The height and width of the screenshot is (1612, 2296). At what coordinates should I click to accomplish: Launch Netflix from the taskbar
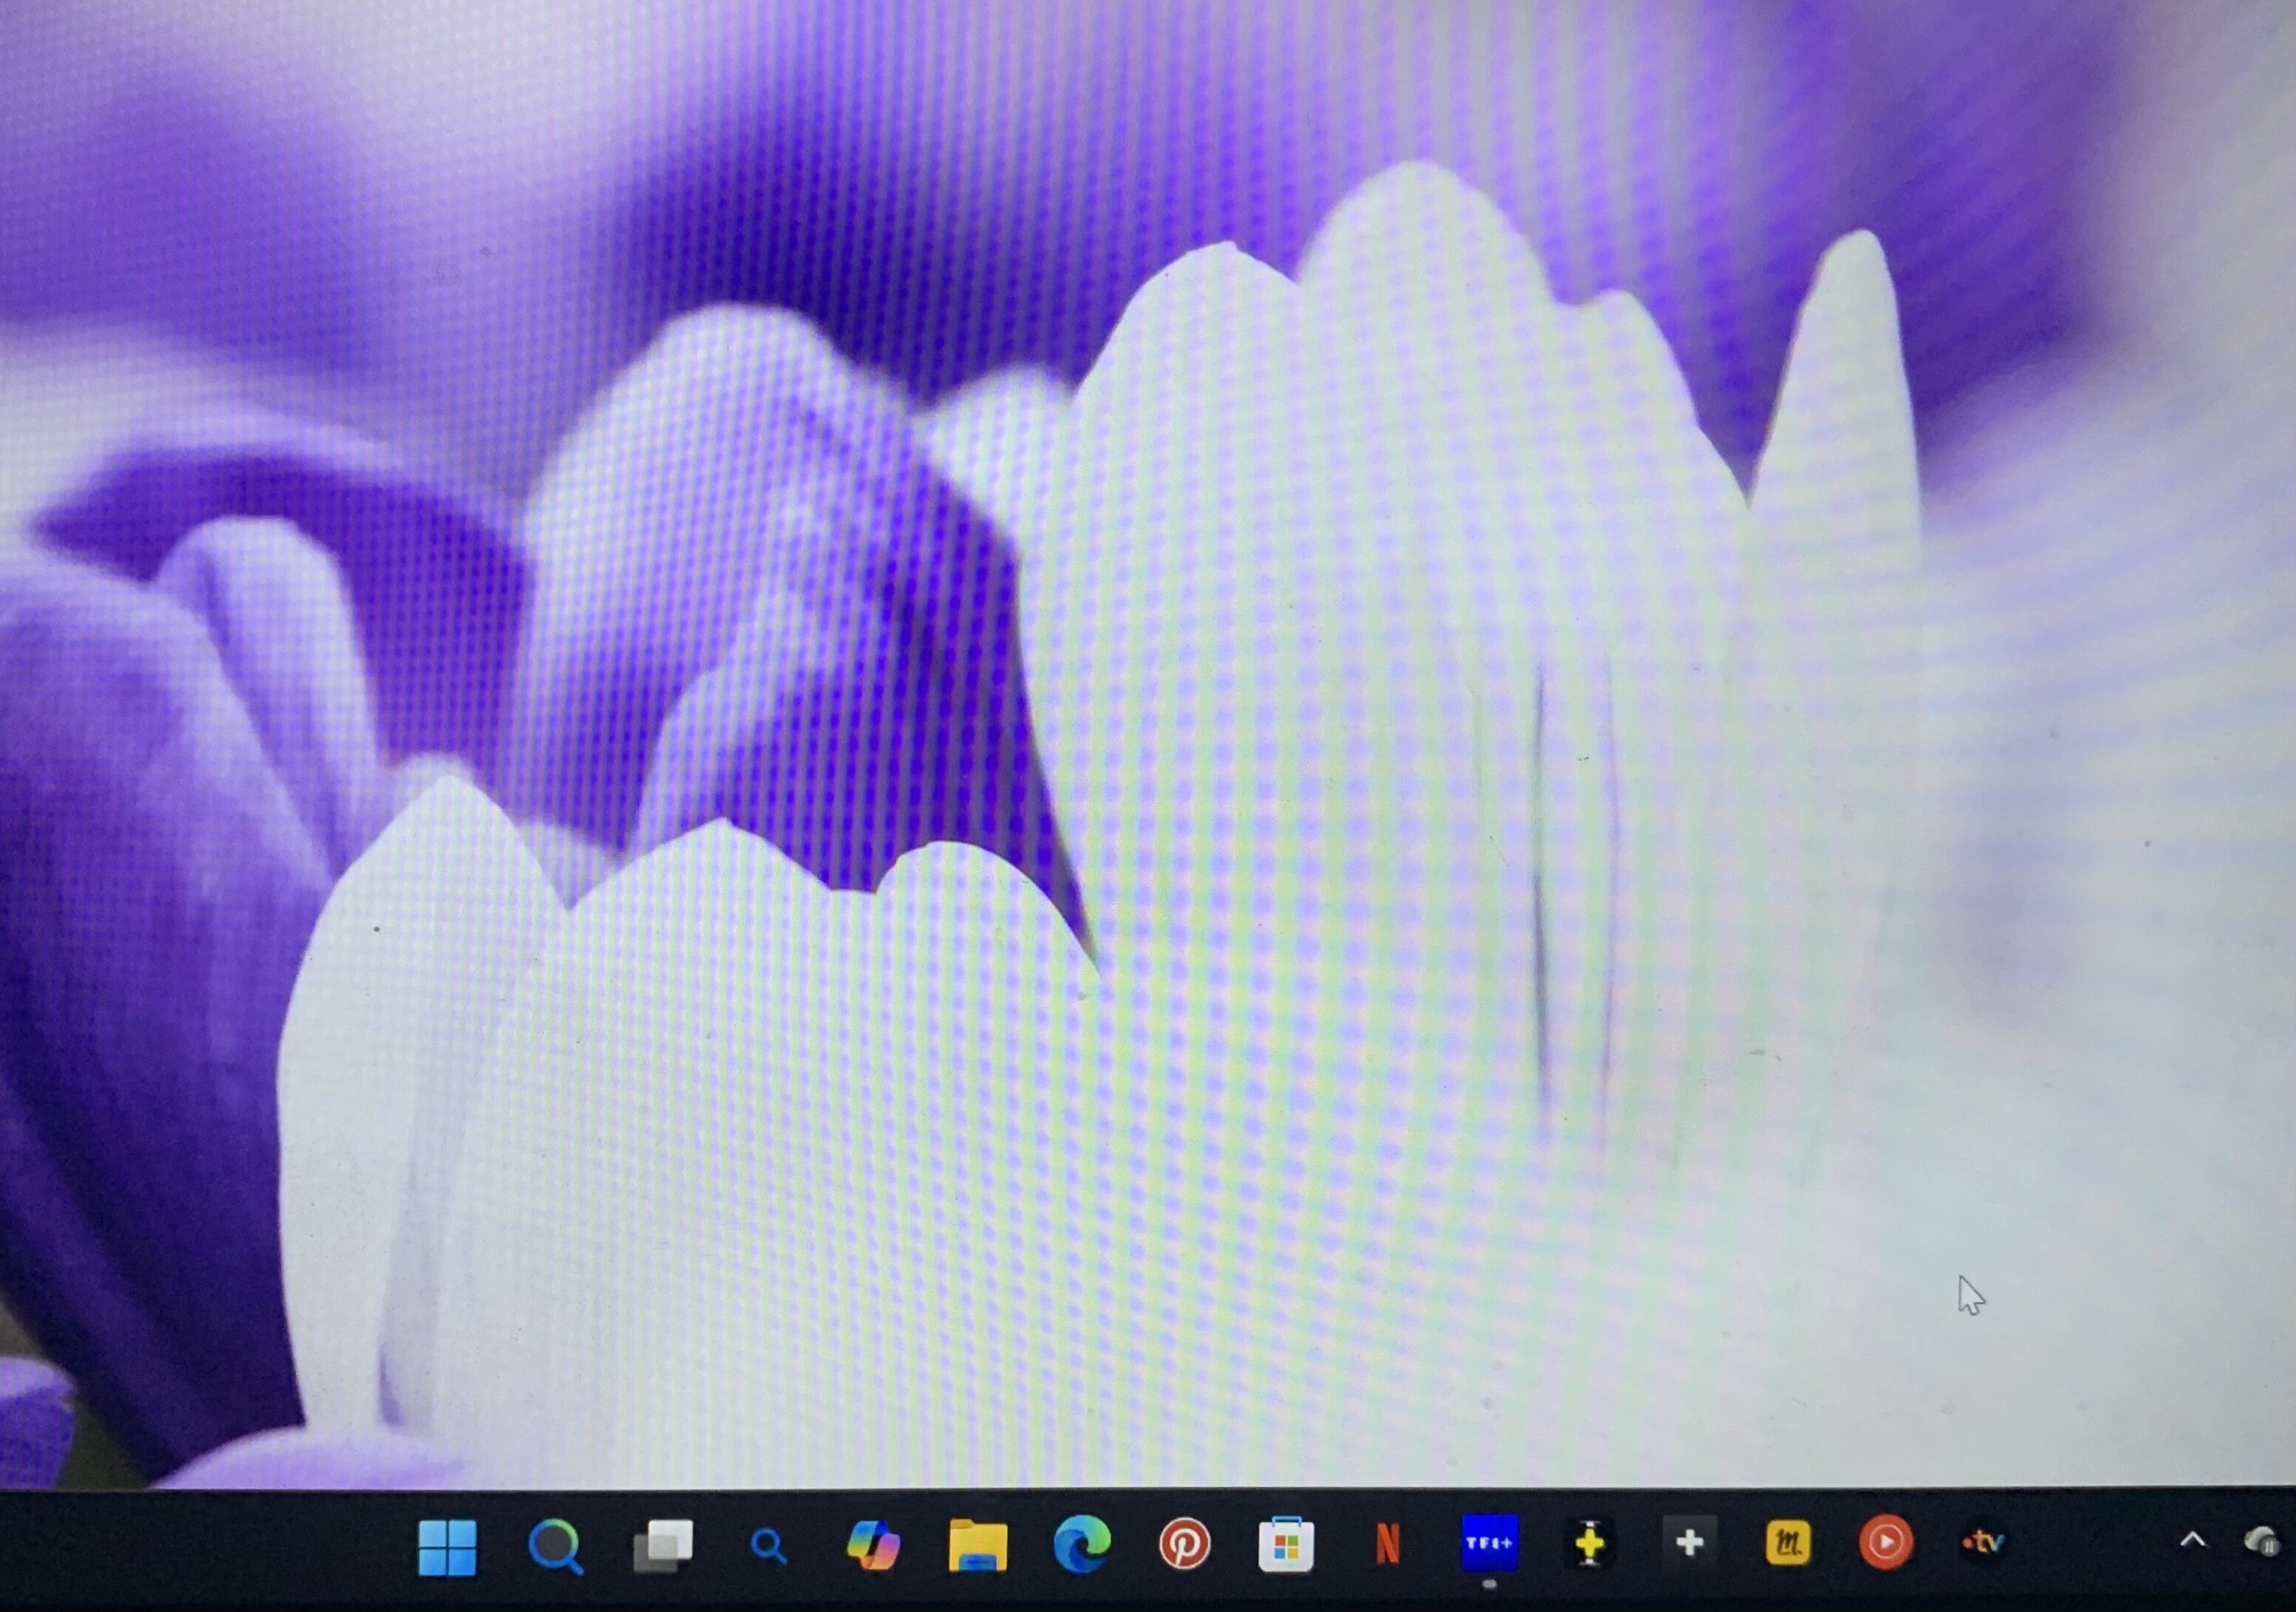[x=1387, y=1544]
